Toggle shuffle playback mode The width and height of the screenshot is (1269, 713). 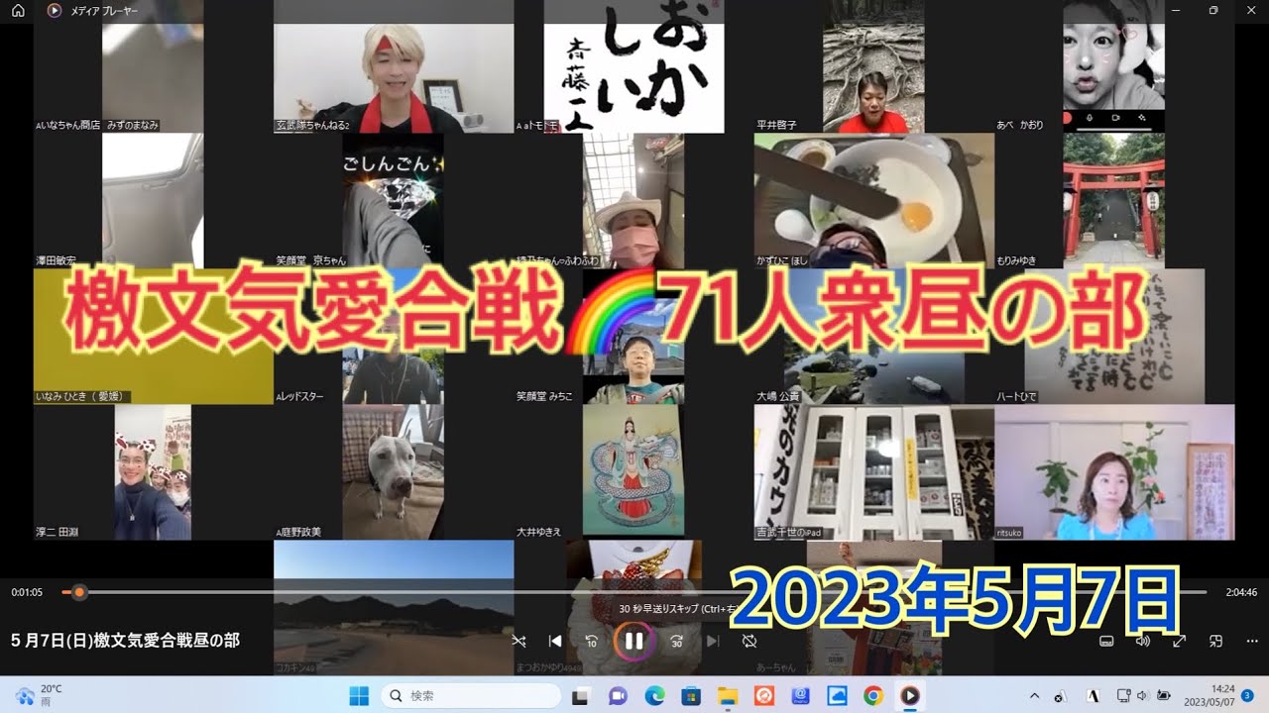coord(519,641)
